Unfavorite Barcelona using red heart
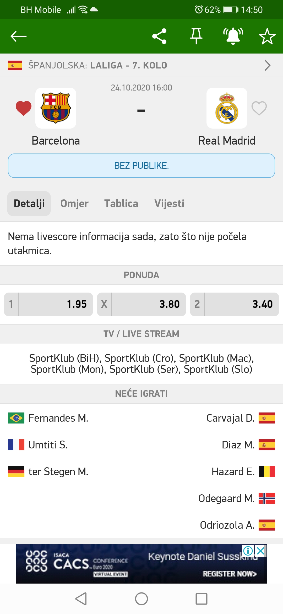283x614 pixels. (x=24, y=108)
